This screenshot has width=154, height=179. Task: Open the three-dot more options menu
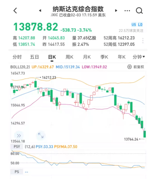[x=127, y=11]
